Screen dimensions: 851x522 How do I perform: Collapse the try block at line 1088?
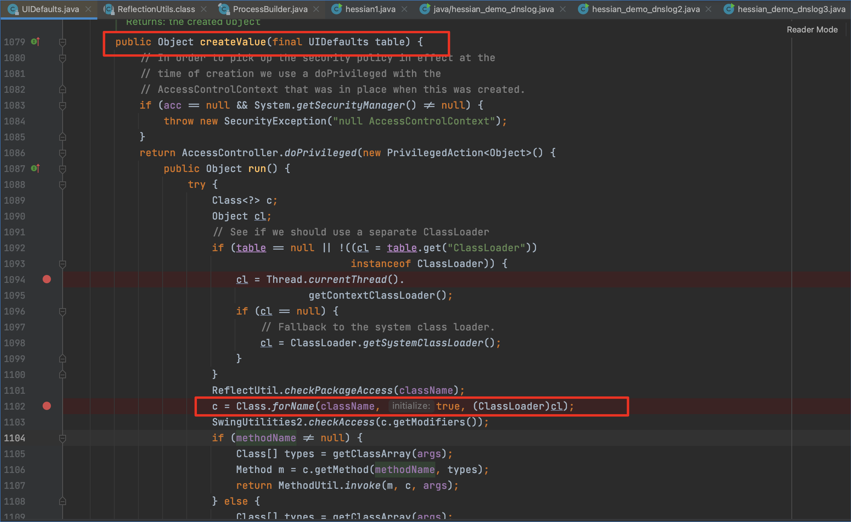click(x=63, y=184)
